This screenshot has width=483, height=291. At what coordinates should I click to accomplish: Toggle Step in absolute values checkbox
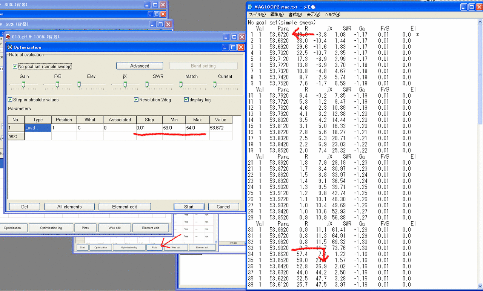pyautogui.click(x=10, y=100)
